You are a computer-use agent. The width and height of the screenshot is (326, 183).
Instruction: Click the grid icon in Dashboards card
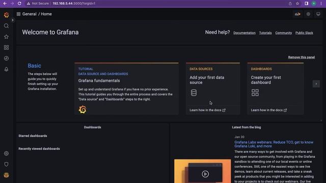coord(255,93)
